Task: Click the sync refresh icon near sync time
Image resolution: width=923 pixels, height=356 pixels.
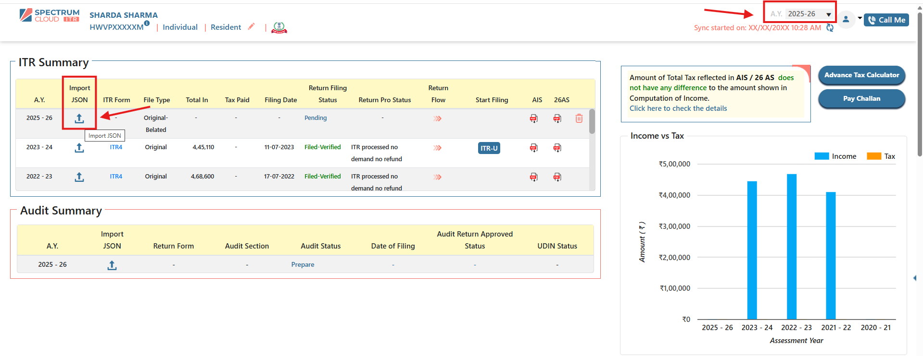Action: tap(830, 28)
